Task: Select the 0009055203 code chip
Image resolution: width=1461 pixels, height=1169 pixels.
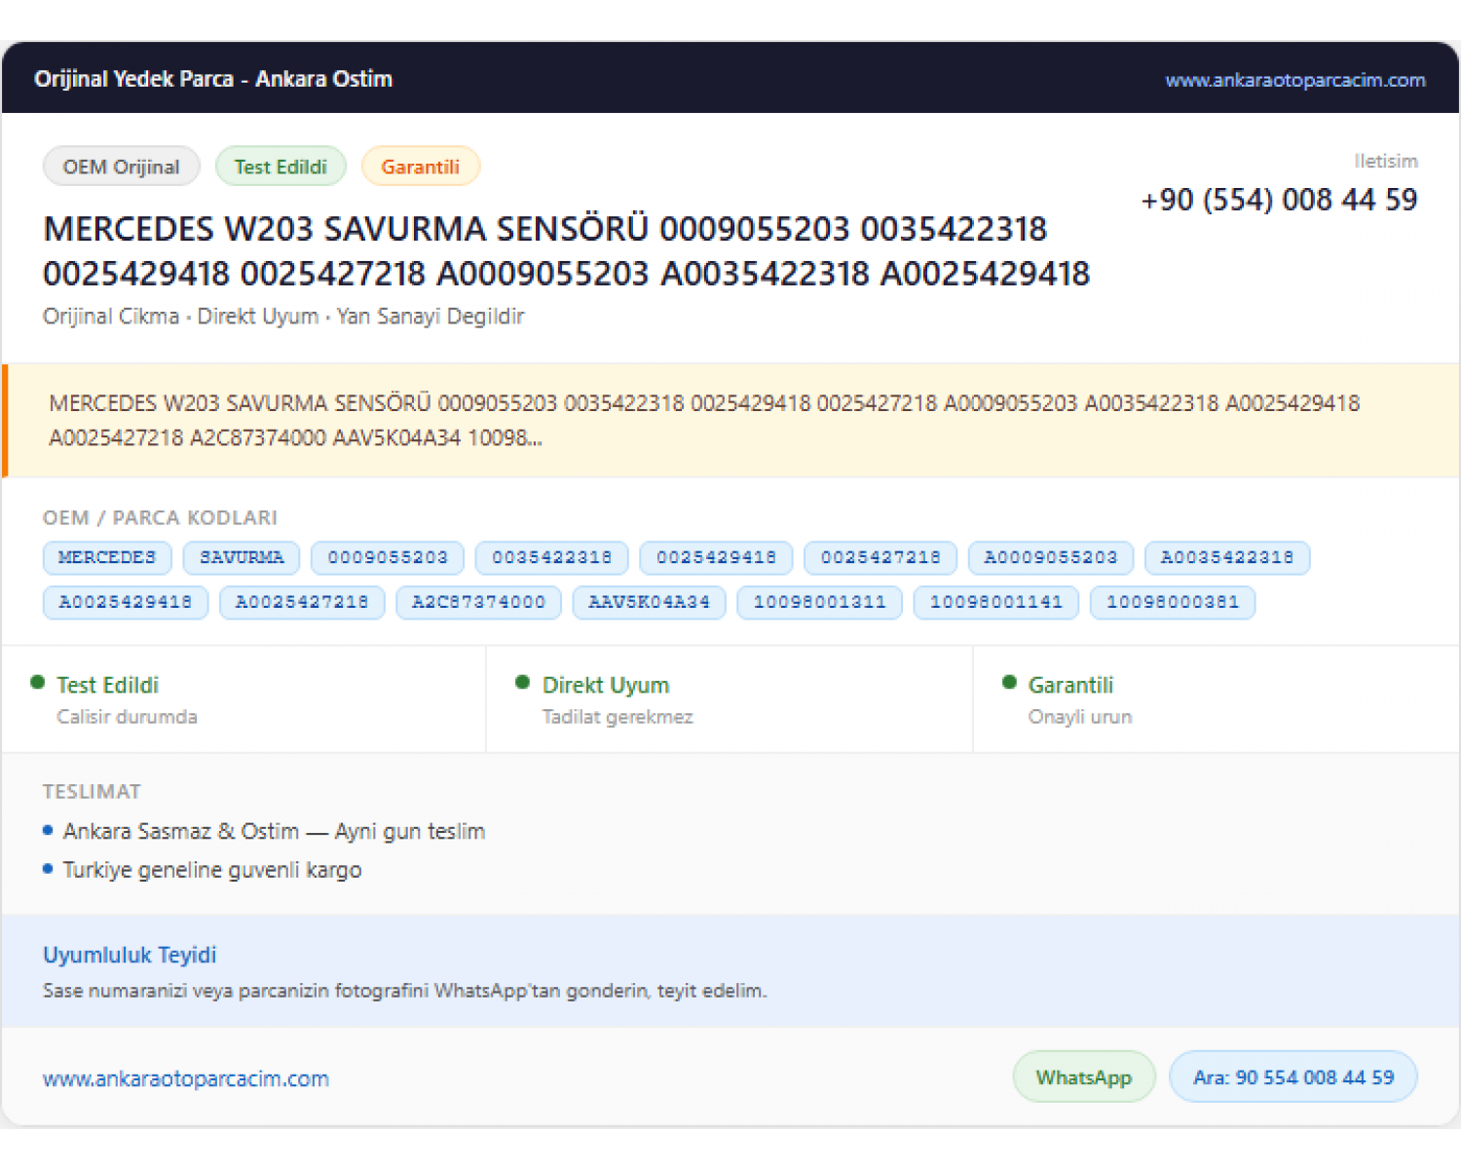Action: (388, 557)
